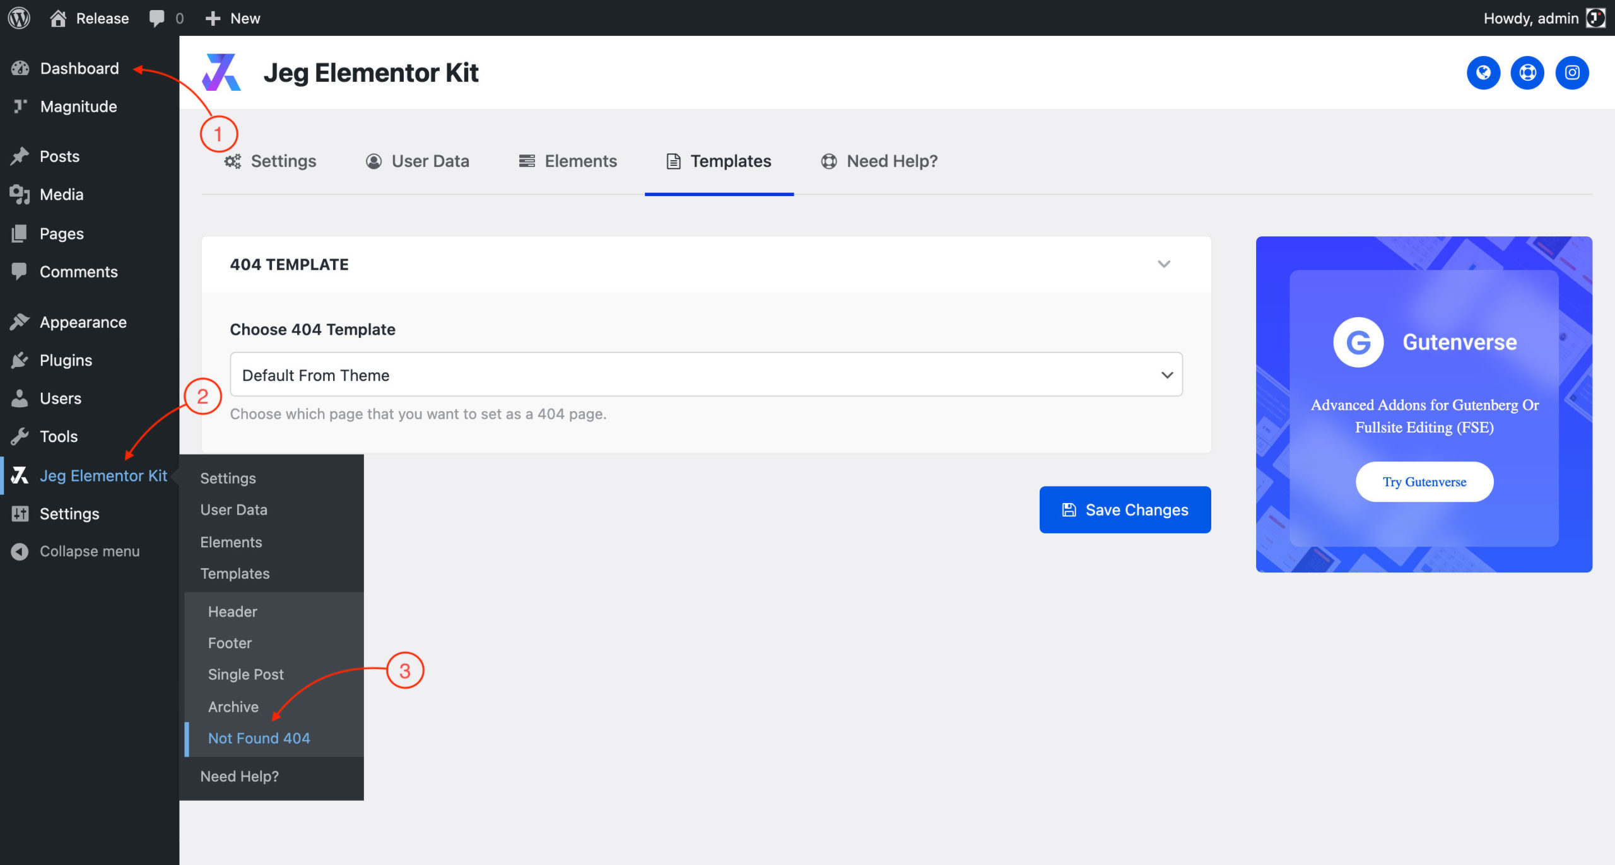Click the Save Changes button
The image size is (1615, 865).
coord(1124,509)
